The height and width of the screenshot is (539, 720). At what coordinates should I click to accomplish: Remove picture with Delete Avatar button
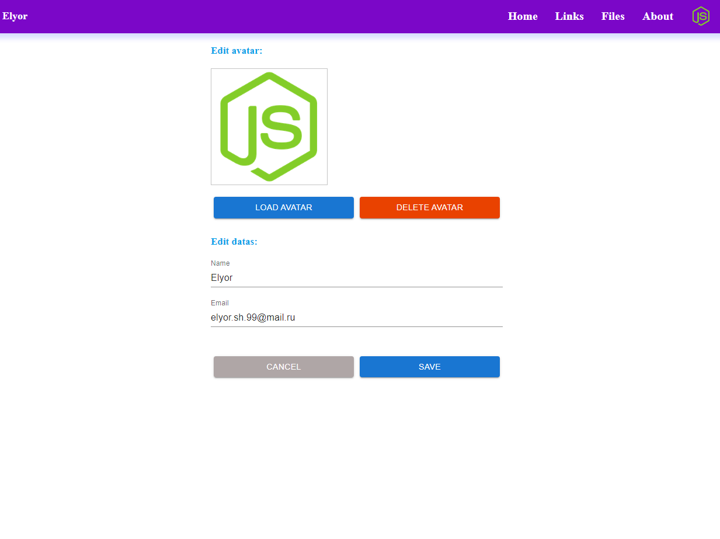tap(430, 207)
